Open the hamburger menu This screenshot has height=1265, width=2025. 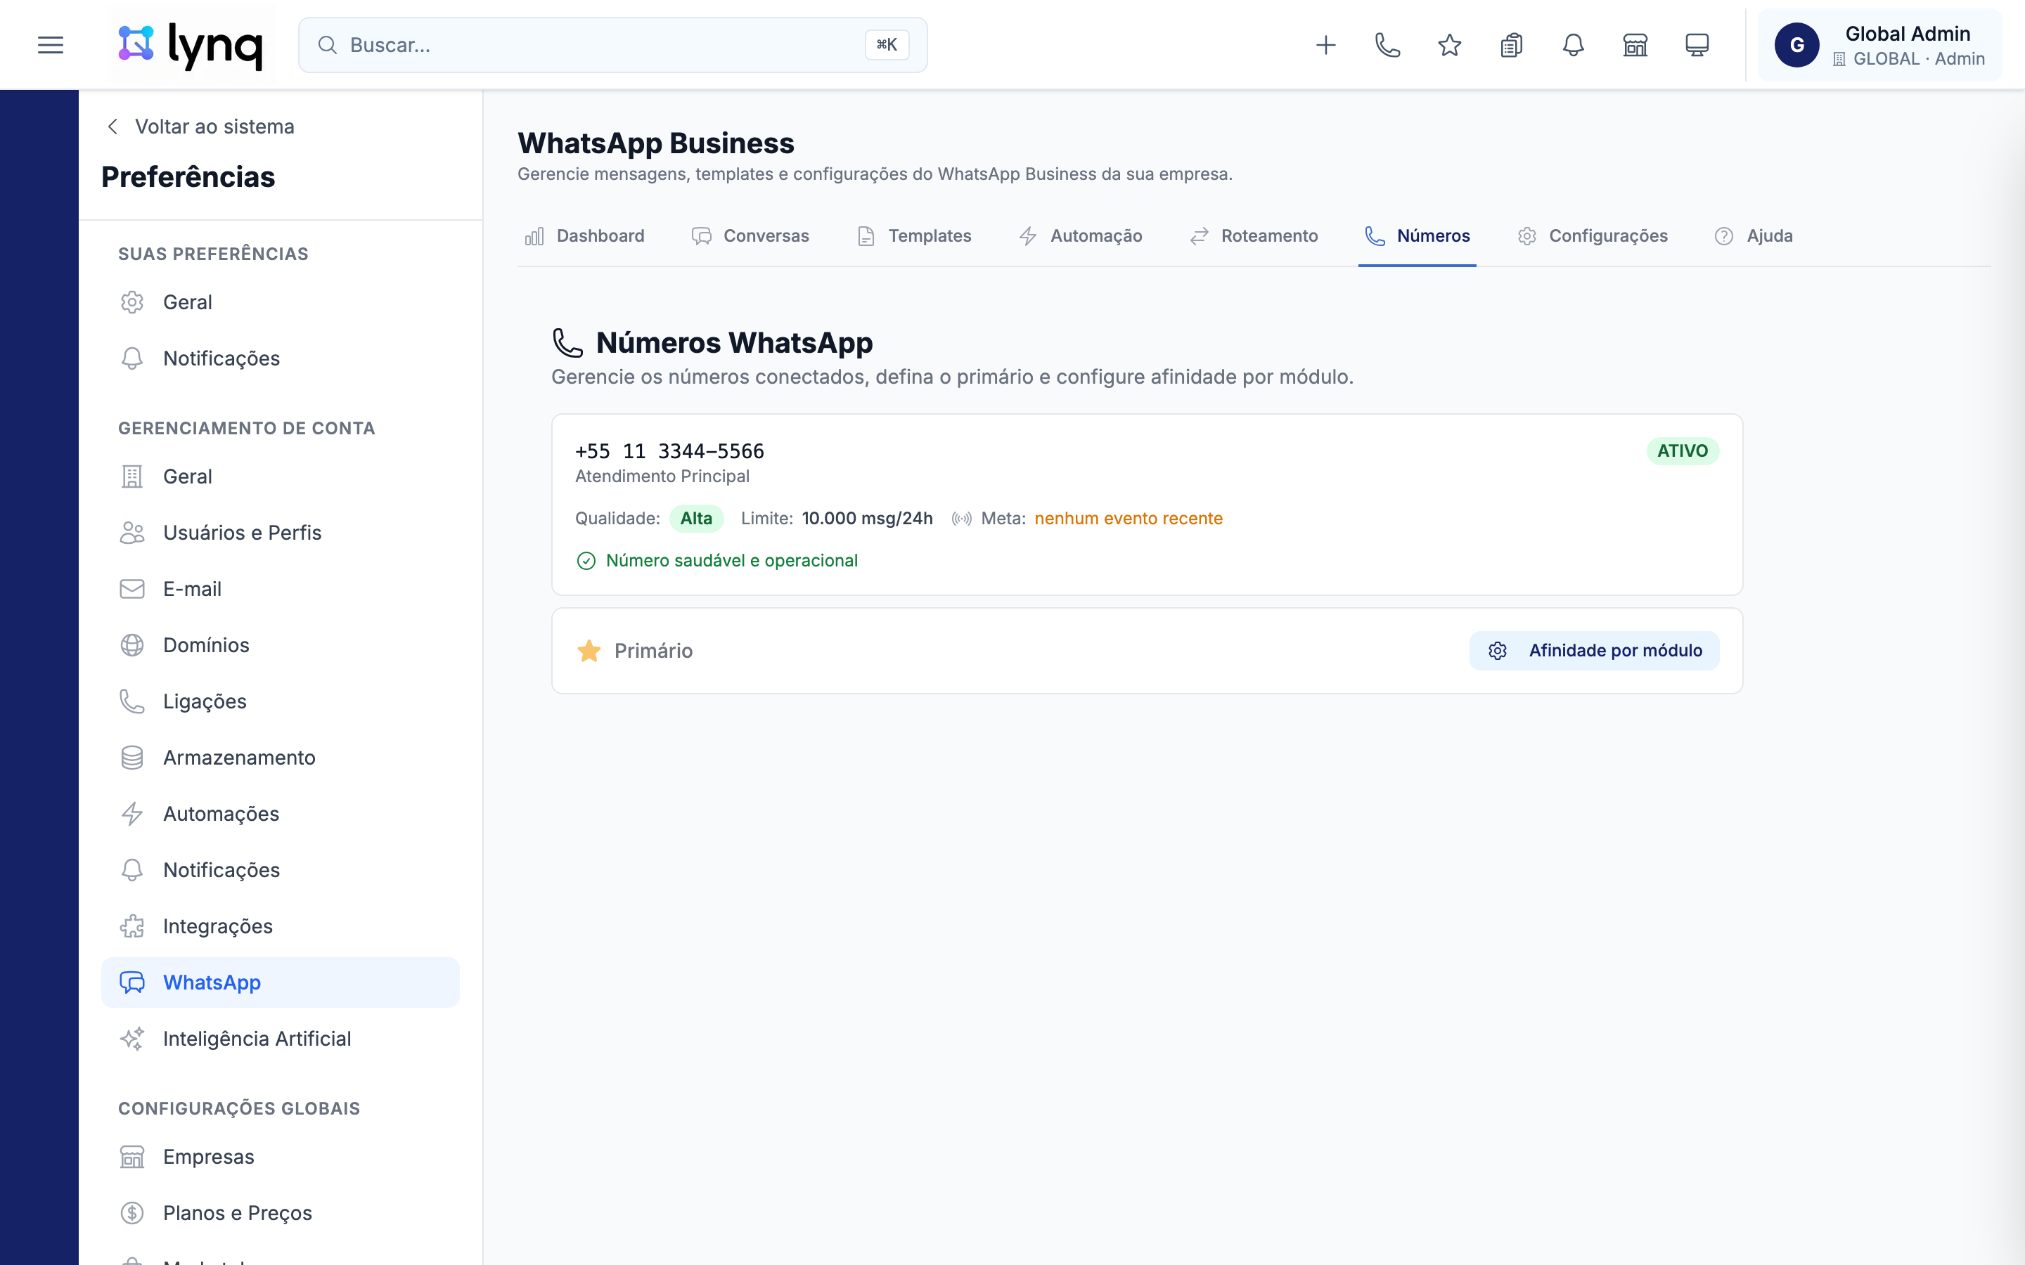point(50,45)
